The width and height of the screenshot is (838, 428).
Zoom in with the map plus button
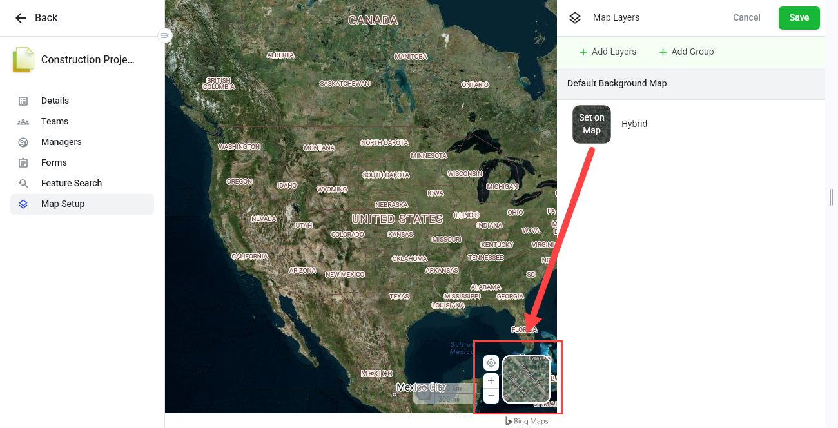(x=491, y=381)
